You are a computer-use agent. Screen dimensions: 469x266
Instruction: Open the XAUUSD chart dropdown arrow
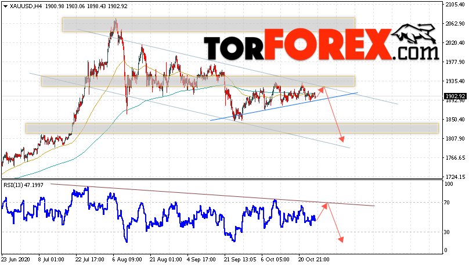(x=5, y=6)
